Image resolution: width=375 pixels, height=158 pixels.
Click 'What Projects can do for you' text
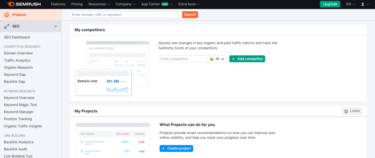click(187, 125)
